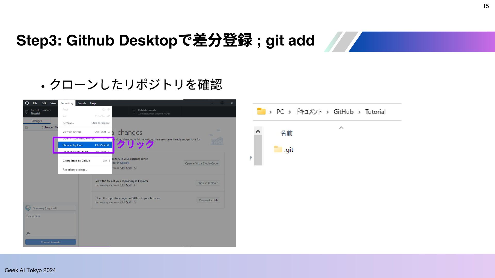The image size is (495, 278).
Task: Click the Publish branch button
Action: [x=155, y=112]
